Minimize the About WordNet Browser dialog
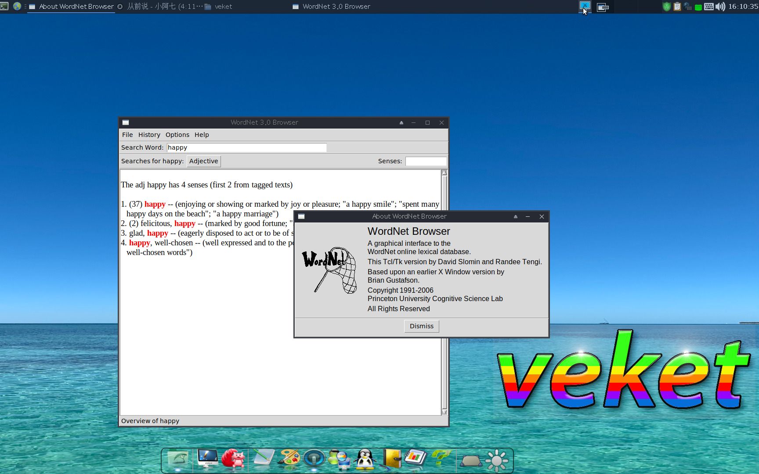Screen dimensions: 759x474 528,216
